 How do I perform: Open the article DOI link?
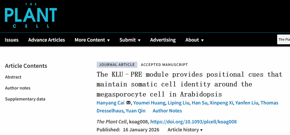click(193, 122)
